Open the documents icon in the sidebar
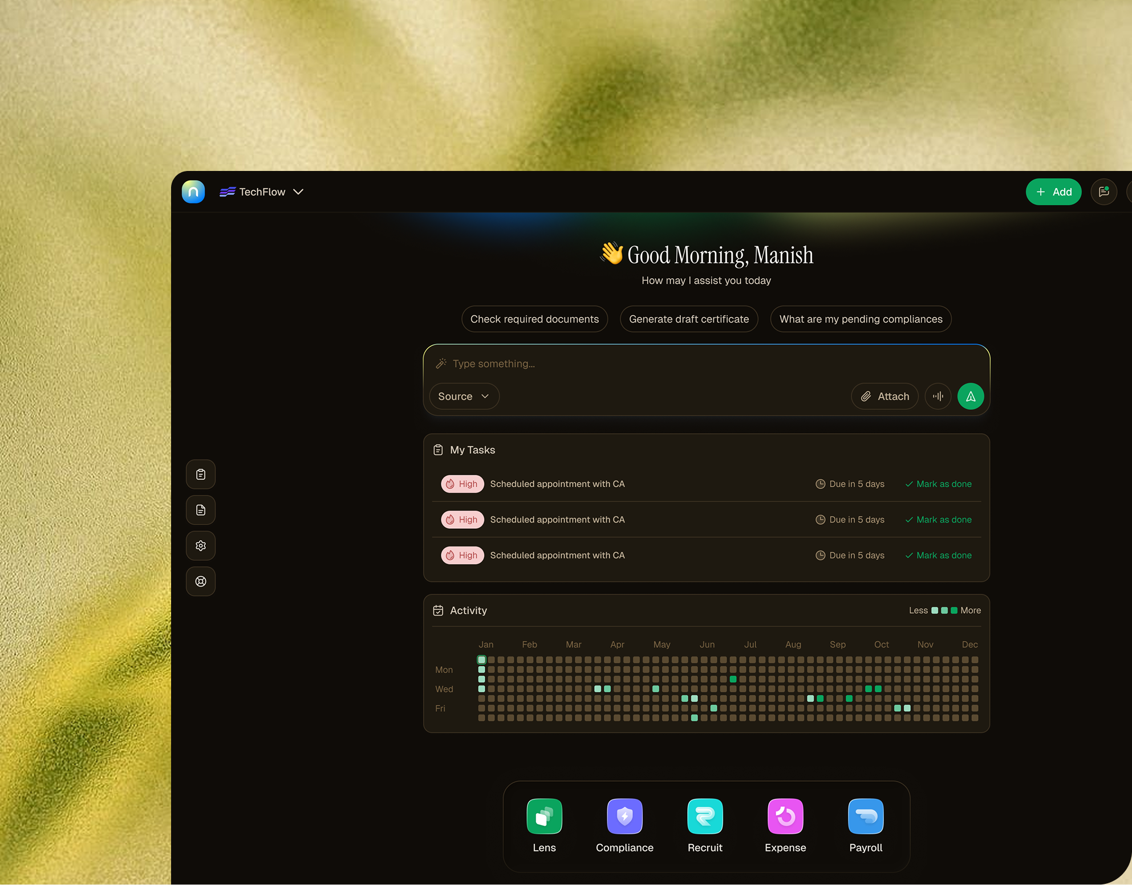Image resolution: width=1132 pixels, height=885 pixels. [x=200, y=510]
